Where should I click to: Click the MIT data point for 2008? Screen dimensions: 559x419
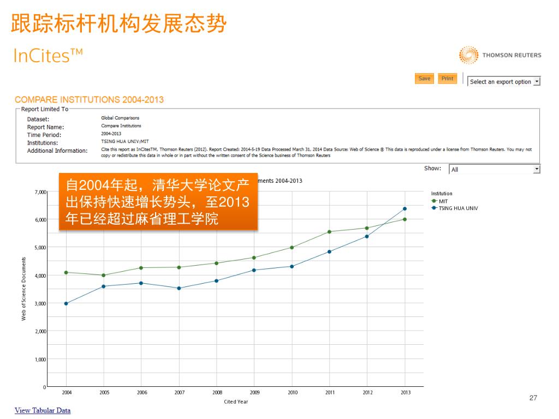(216, 264)
